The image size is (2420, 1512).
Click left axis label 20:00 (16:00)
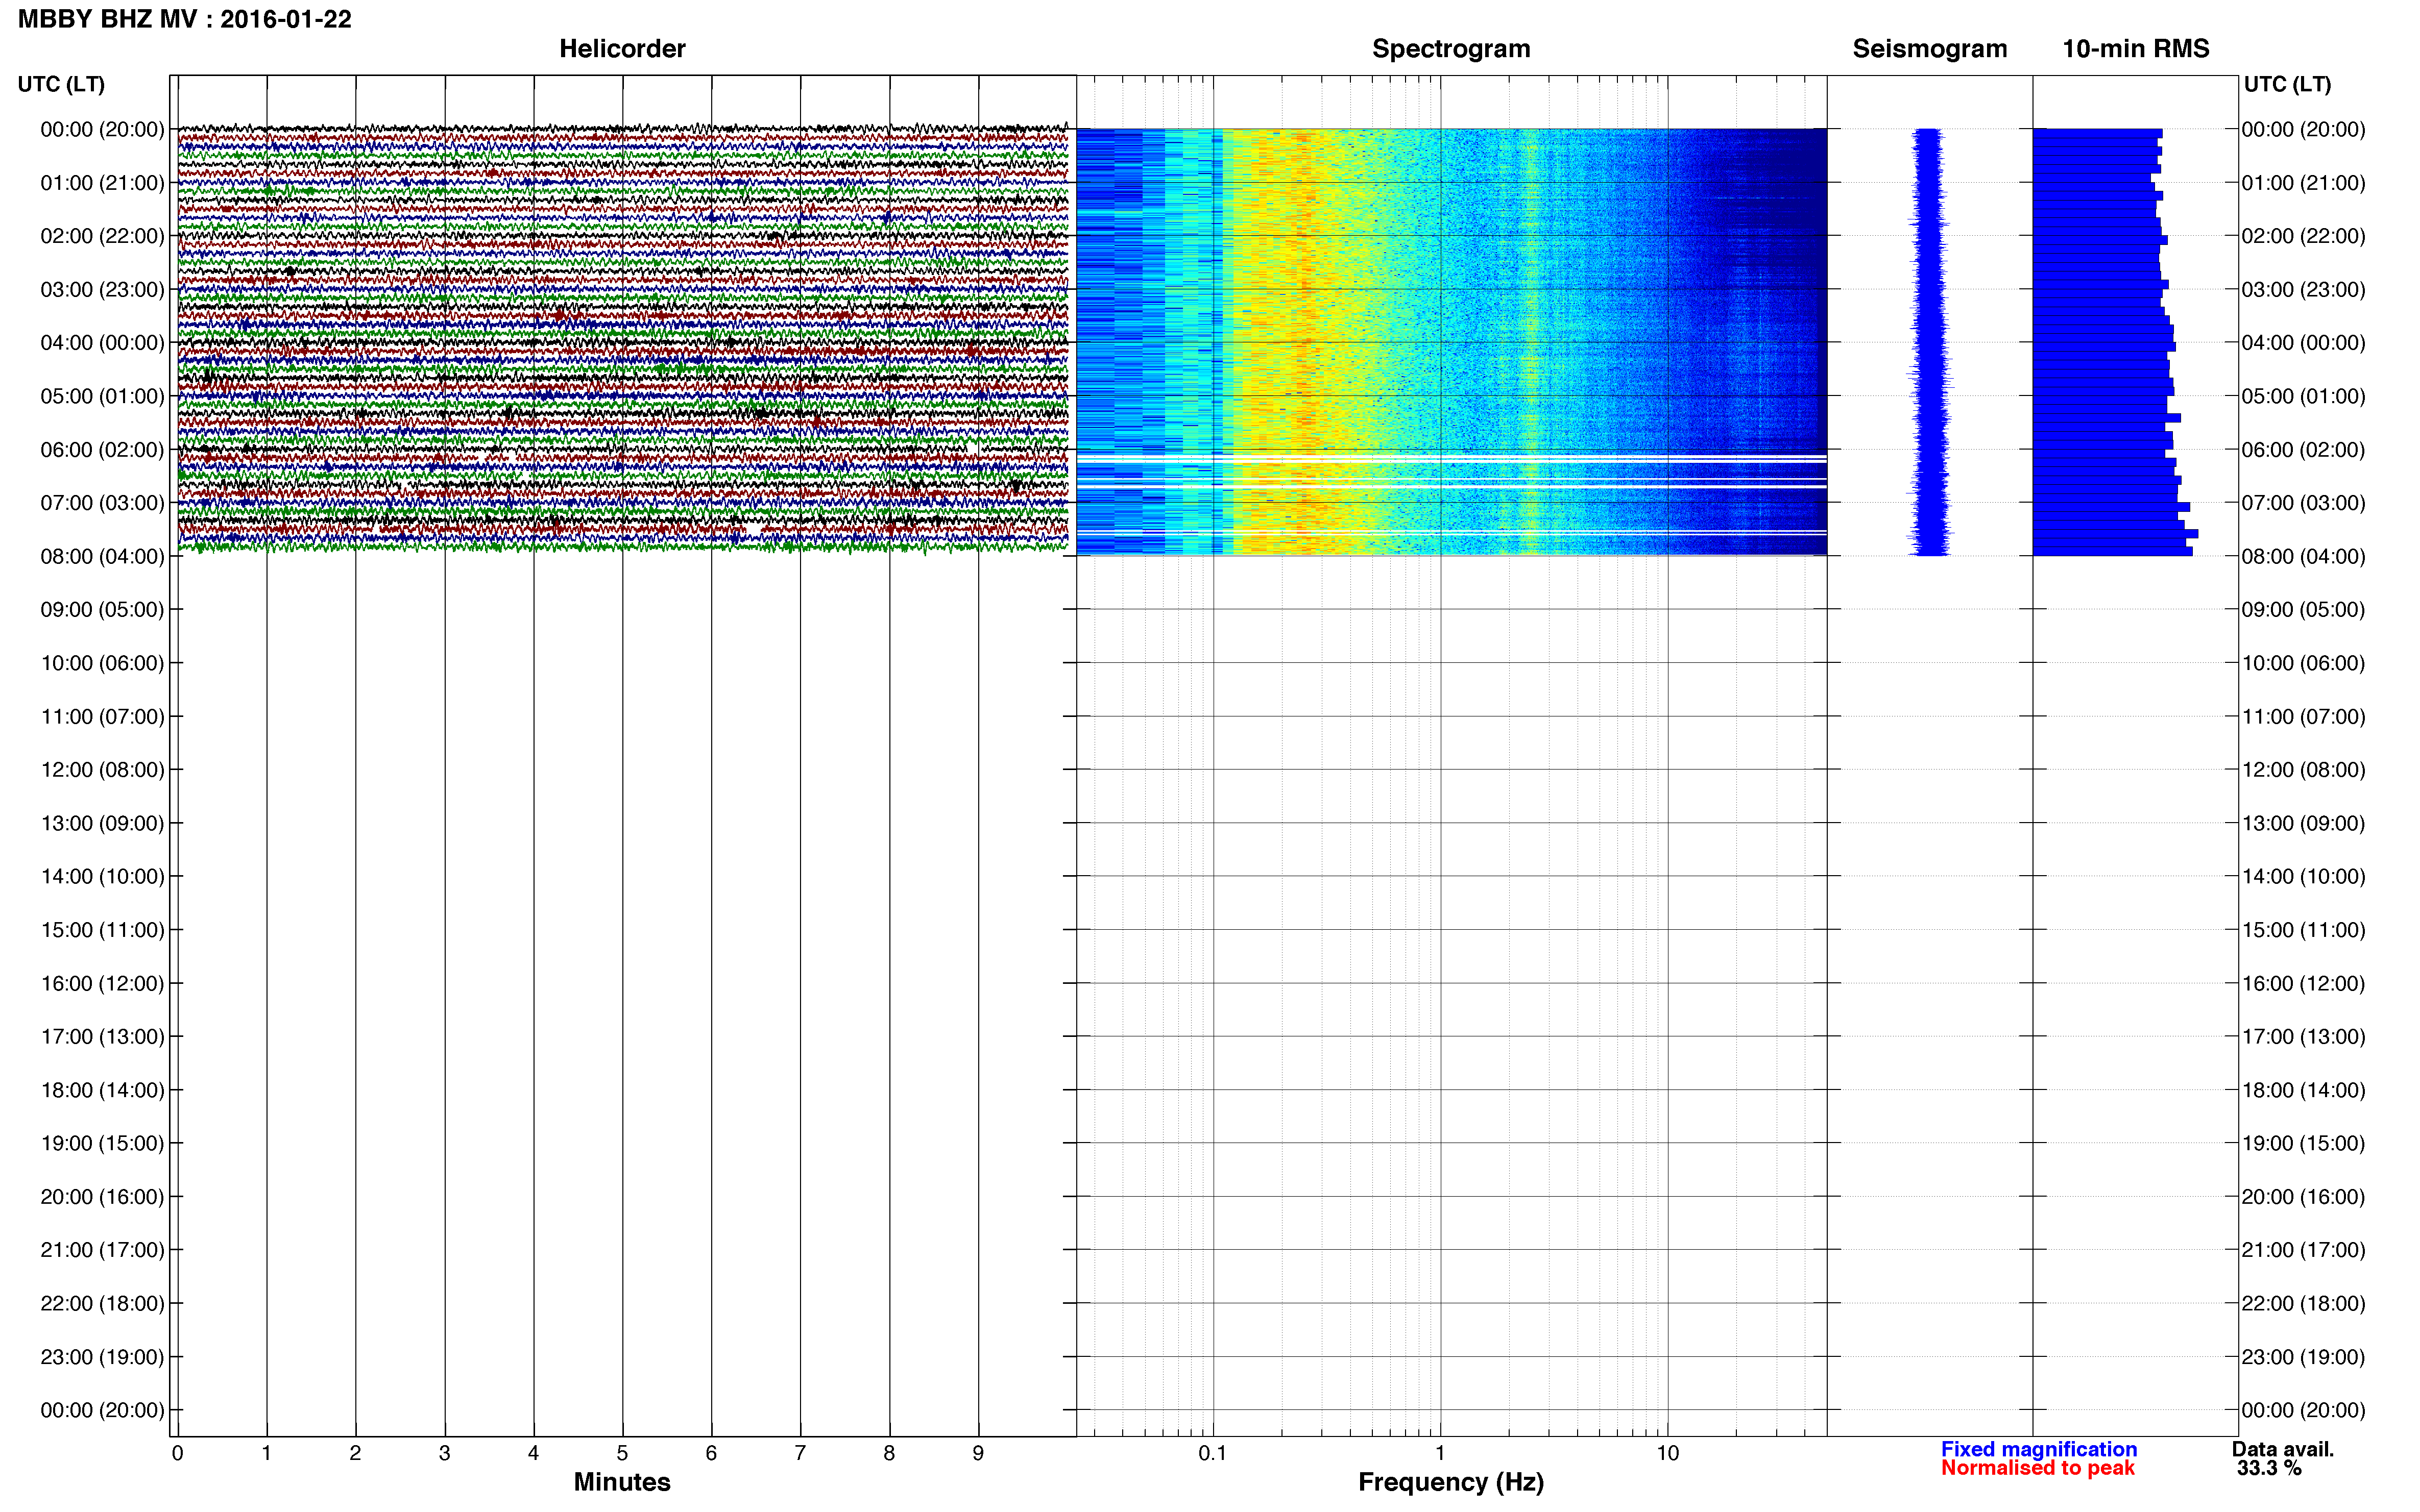click(x=102, y=1197)
